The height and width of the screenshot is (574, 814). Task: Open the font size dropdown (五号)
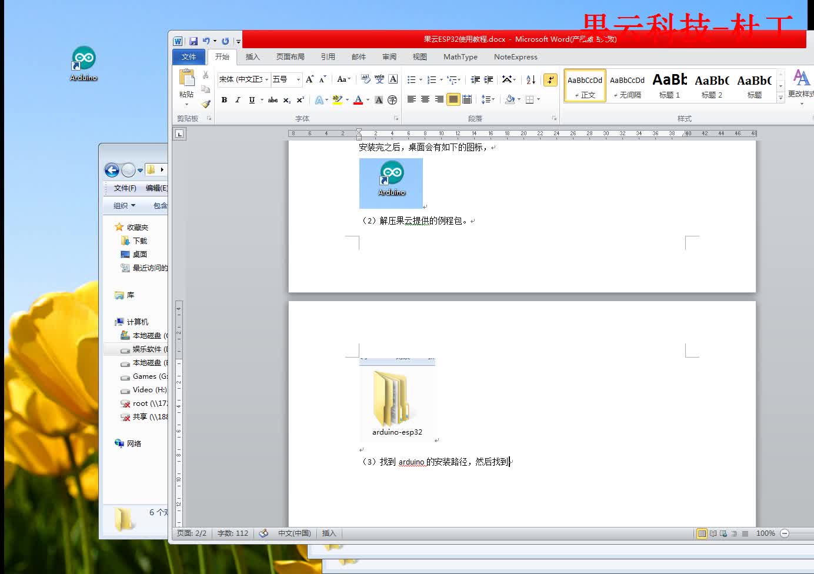click(298, 79)
